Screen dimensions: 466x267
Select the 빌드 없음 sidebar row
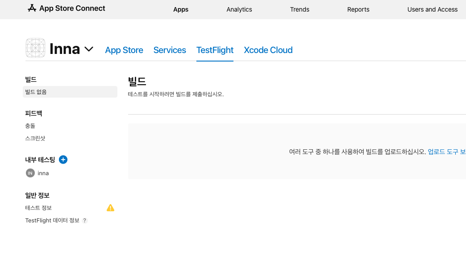(70, 92)
